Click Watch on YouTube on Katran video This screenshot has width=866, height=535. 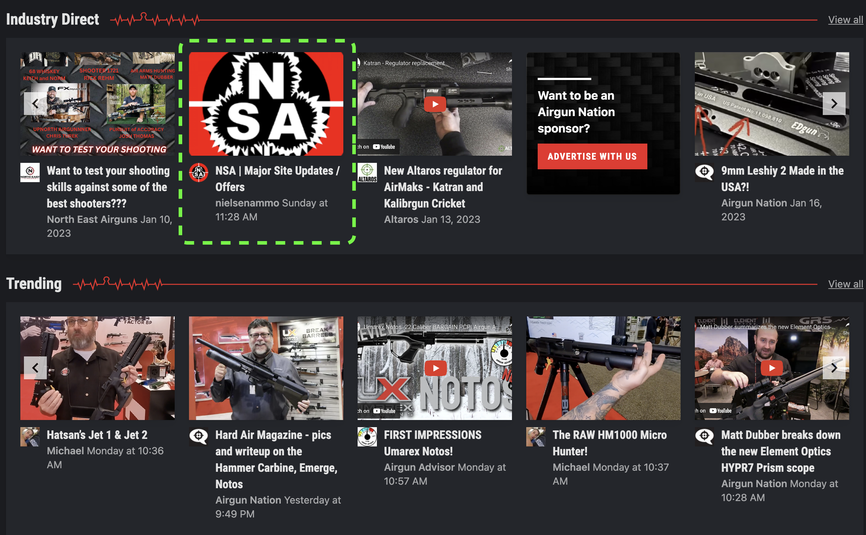pyautogui.click(x=378, y=147)
